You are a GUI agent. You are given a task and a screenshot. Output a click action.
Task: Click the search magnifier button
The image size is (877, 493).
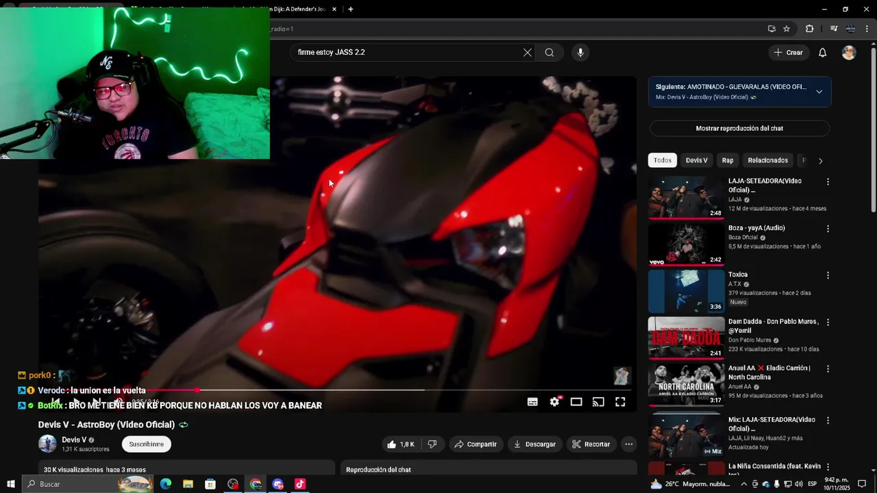click(549, 53)
